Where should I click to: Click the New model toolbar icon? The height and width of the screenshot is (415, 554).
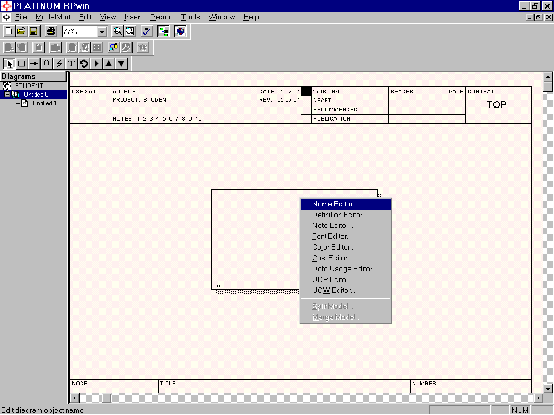9,31
